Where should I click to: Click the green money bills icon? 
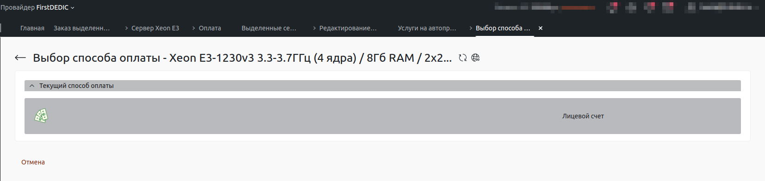(41, 116)
